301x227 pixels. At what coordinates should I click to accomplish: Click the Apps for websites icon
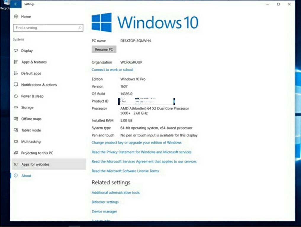(16, 164)
